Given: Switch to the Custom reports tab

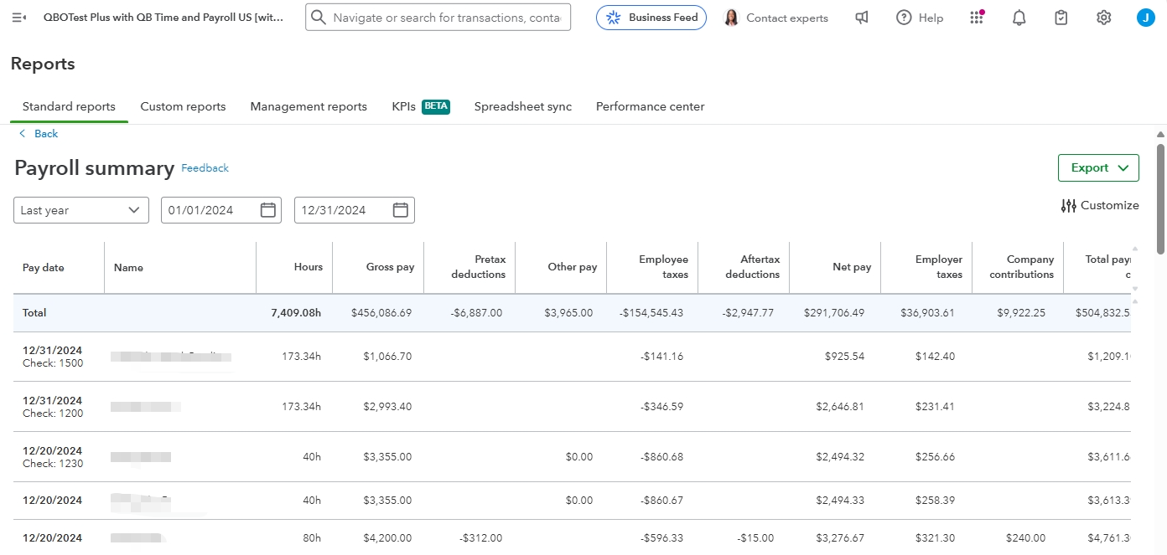Looking at the screenshot, I should 183,106.
